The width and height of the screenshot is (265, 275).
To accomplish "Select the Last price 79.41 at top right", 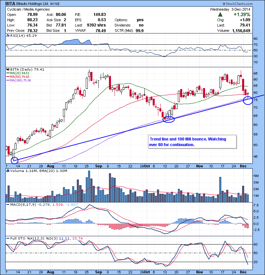I will (245, 25).
